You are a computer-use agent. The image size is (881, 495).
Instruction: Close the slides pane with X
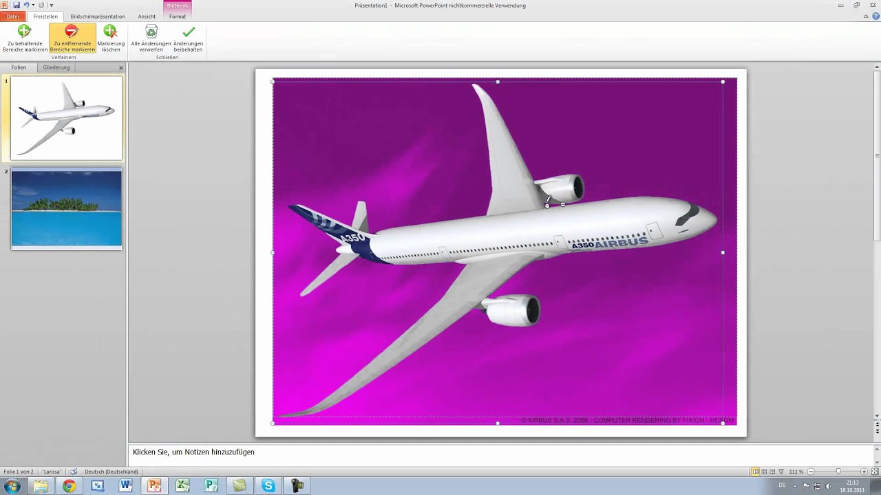pos(121,67)
